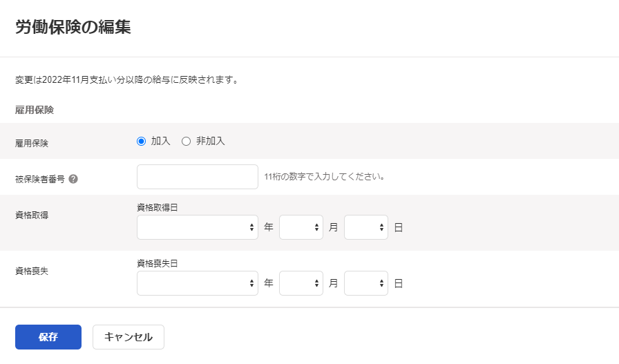Click the 資格取得日 field caption
This screenshot has width=619, height=364.
[x=158, y=207]
